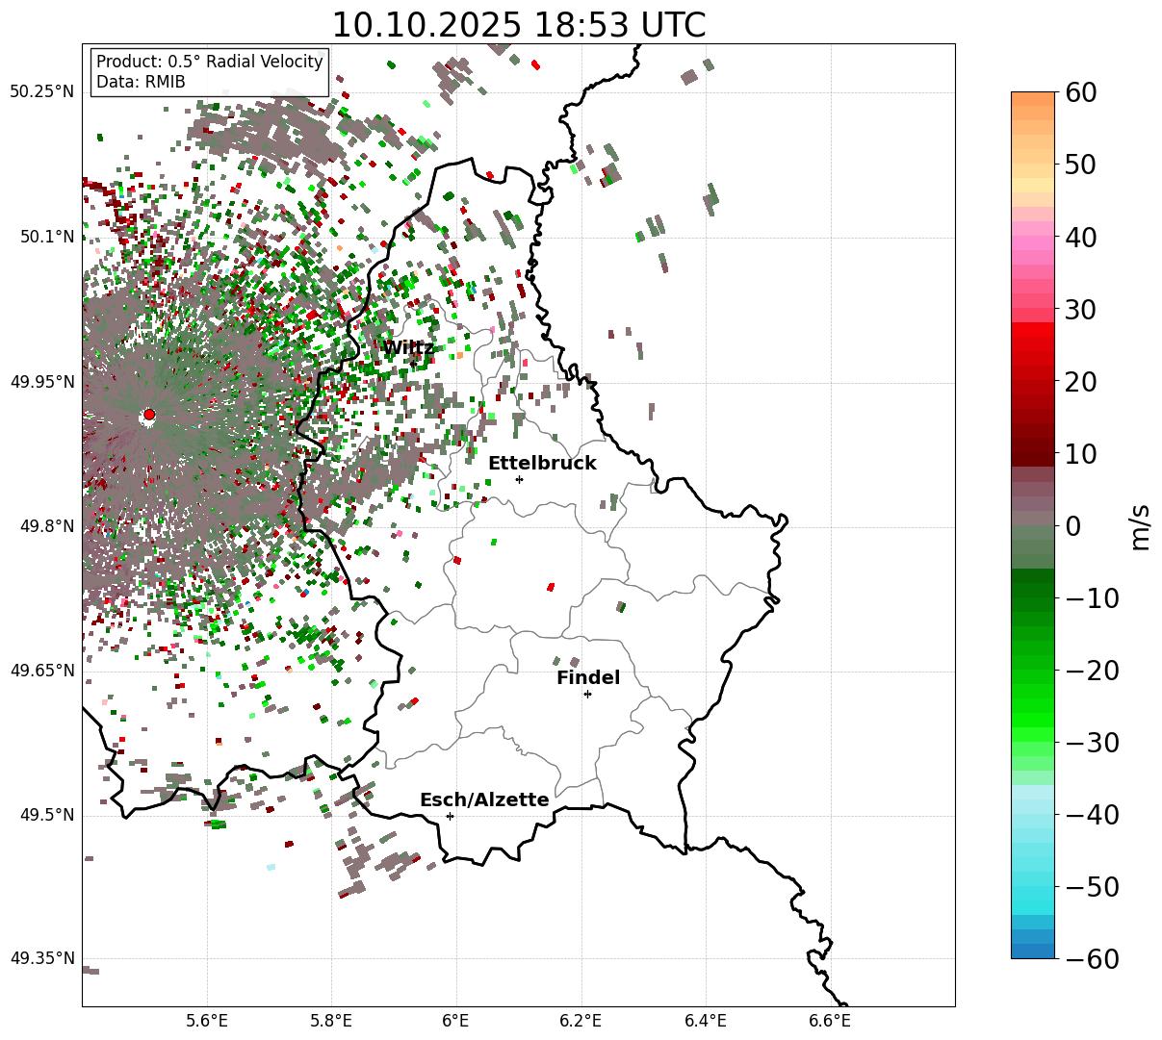This screenshot has height=1040, width=1162.
Task: Click the colorbar label 0
Action: (1073, 525)
